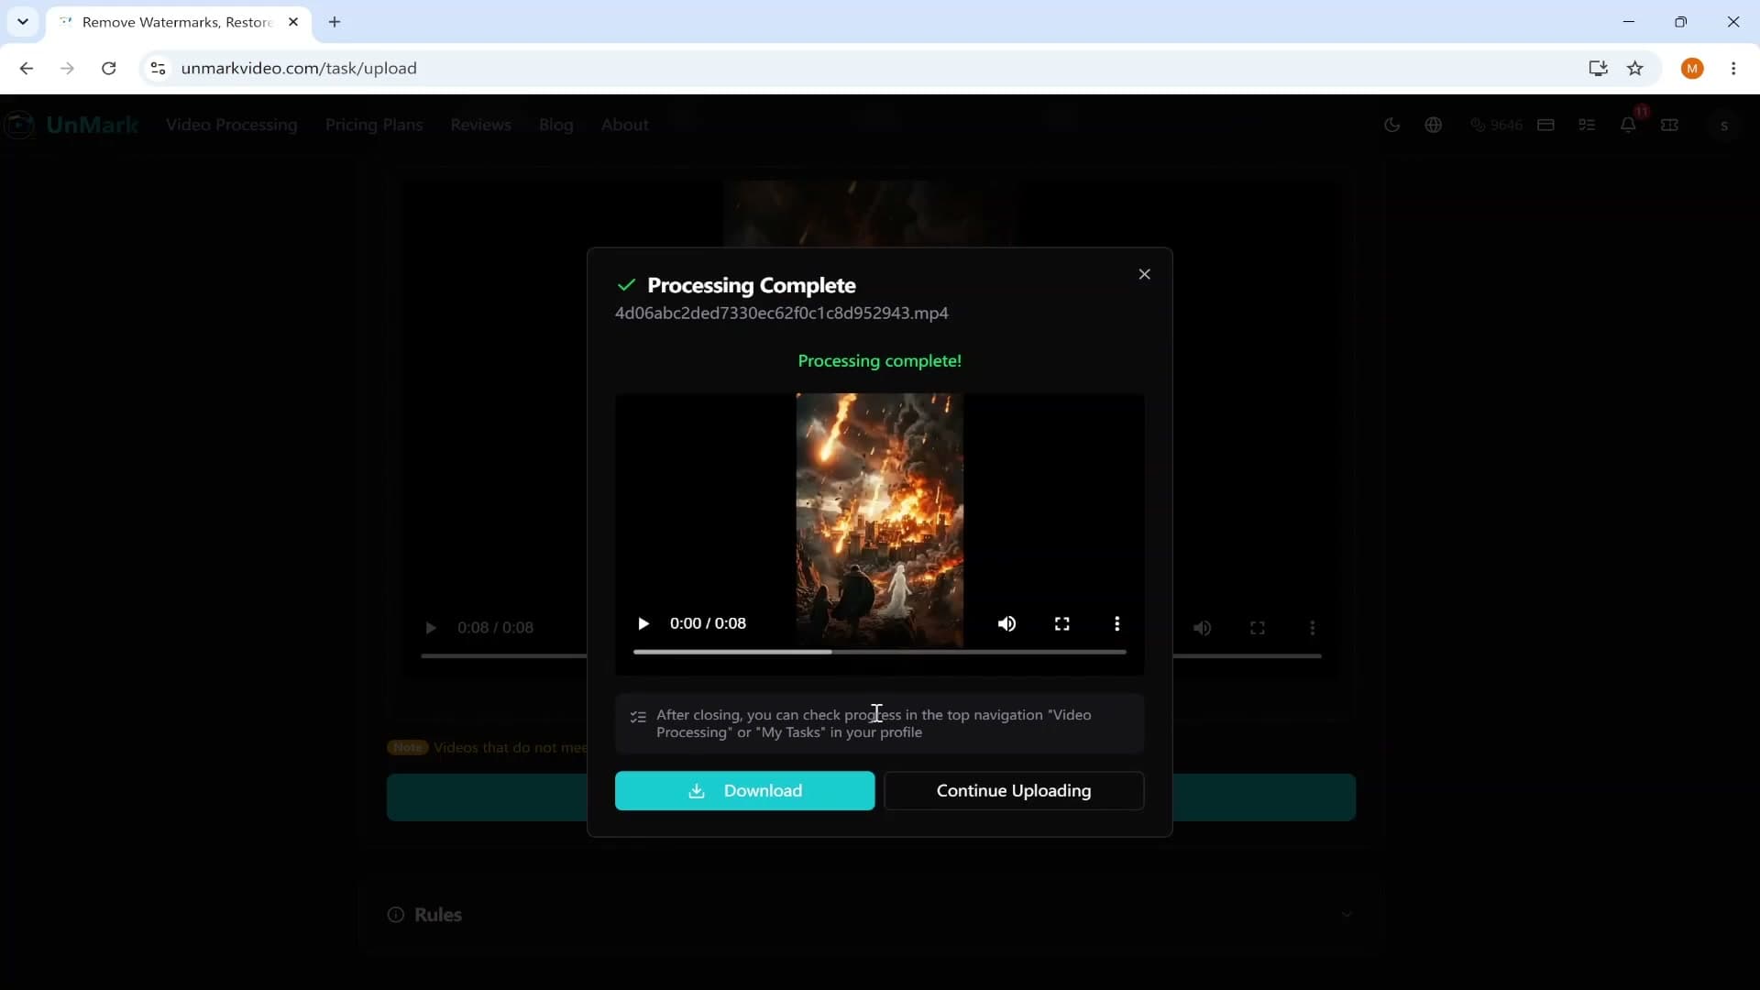This screenshot has height=990, width=1760.
Task: Click the processed video preview thumbnail
Action: pos(879,521)
